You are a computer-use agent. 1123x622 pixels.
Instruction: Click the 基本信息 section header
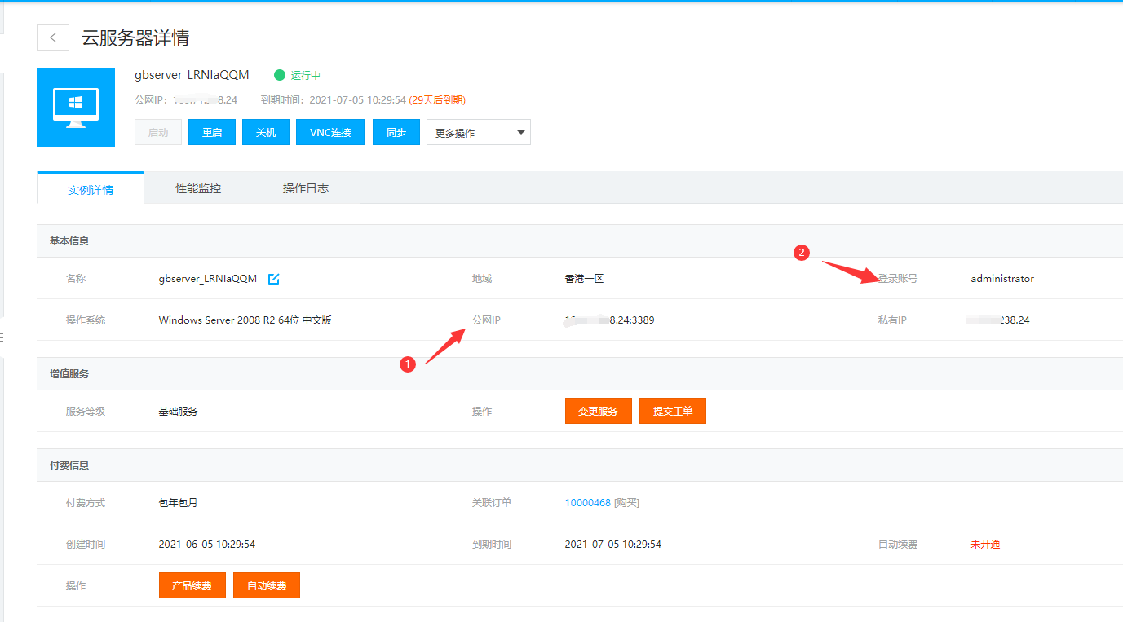[69, 241]
